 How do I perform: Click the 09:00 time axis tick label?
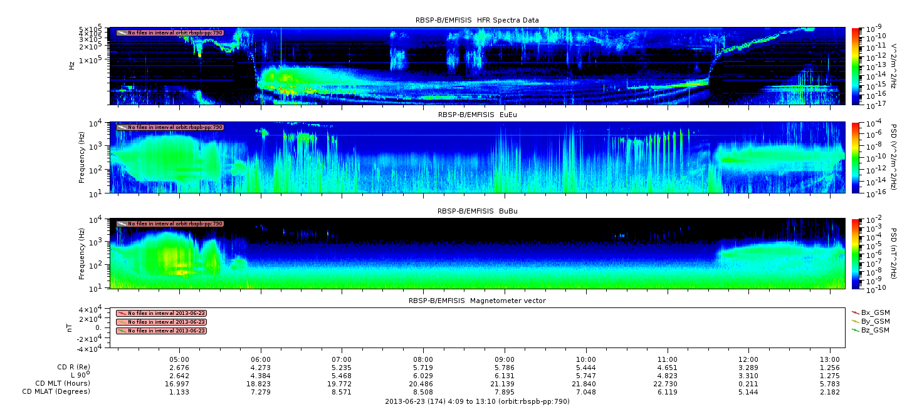tap(505, 359)
